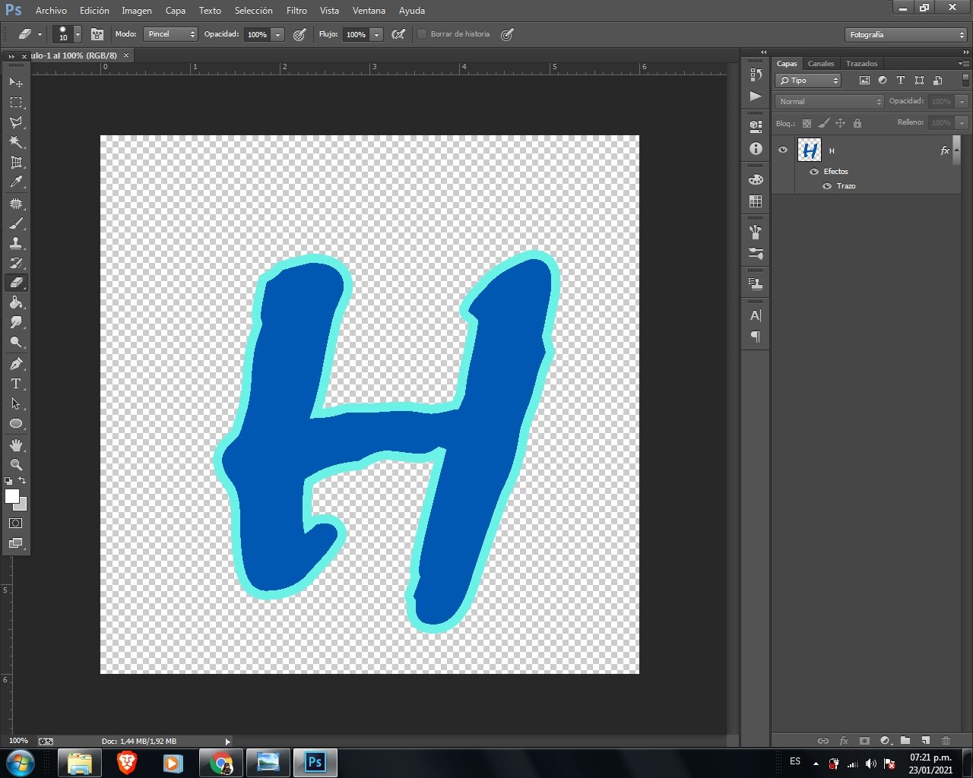This screenshot has height=778, width=973.
Task: Open the Fotografía workspace dropdown
Action: [x=905, y=35]
